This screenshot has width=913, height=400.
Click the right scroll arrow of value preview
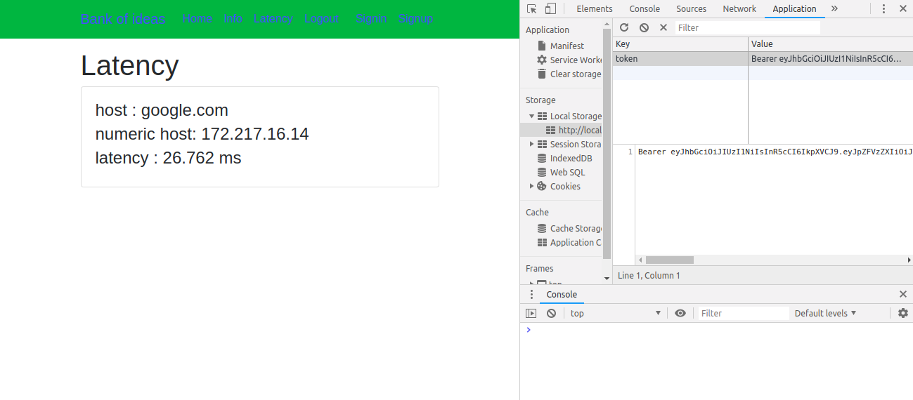909,260
